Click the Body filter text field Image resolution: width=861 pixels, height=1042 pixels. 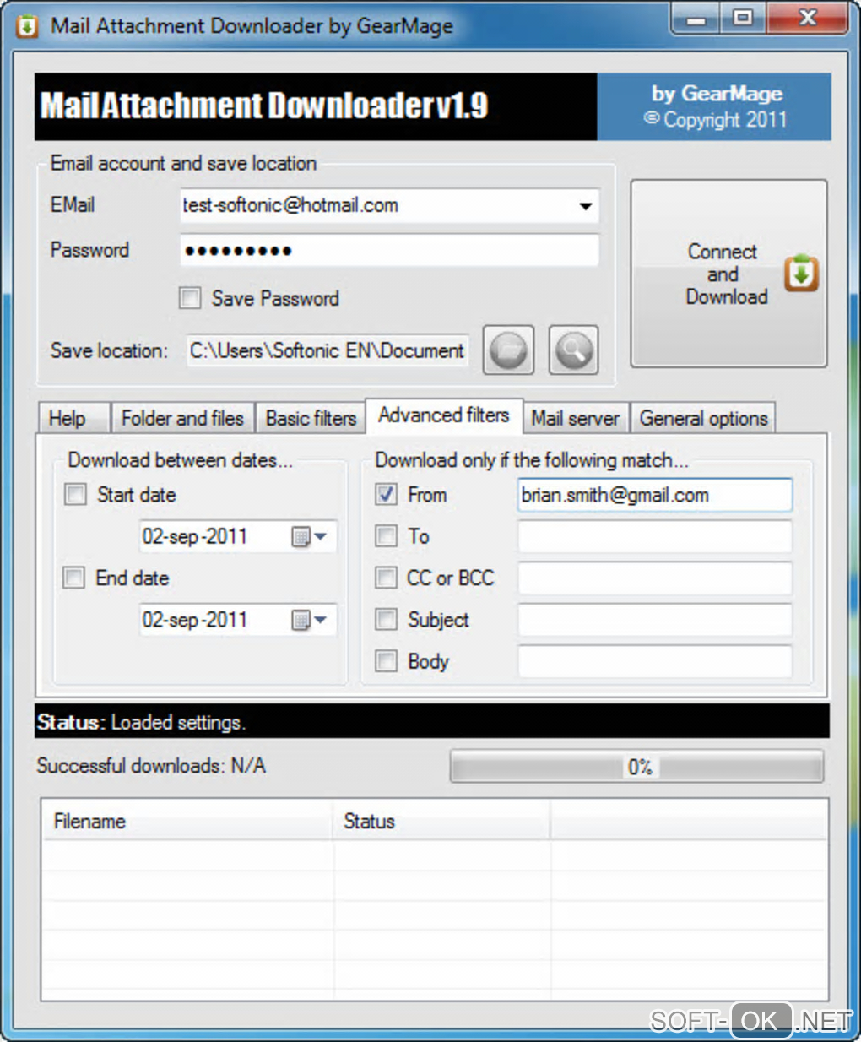click(x=655, y=661)
